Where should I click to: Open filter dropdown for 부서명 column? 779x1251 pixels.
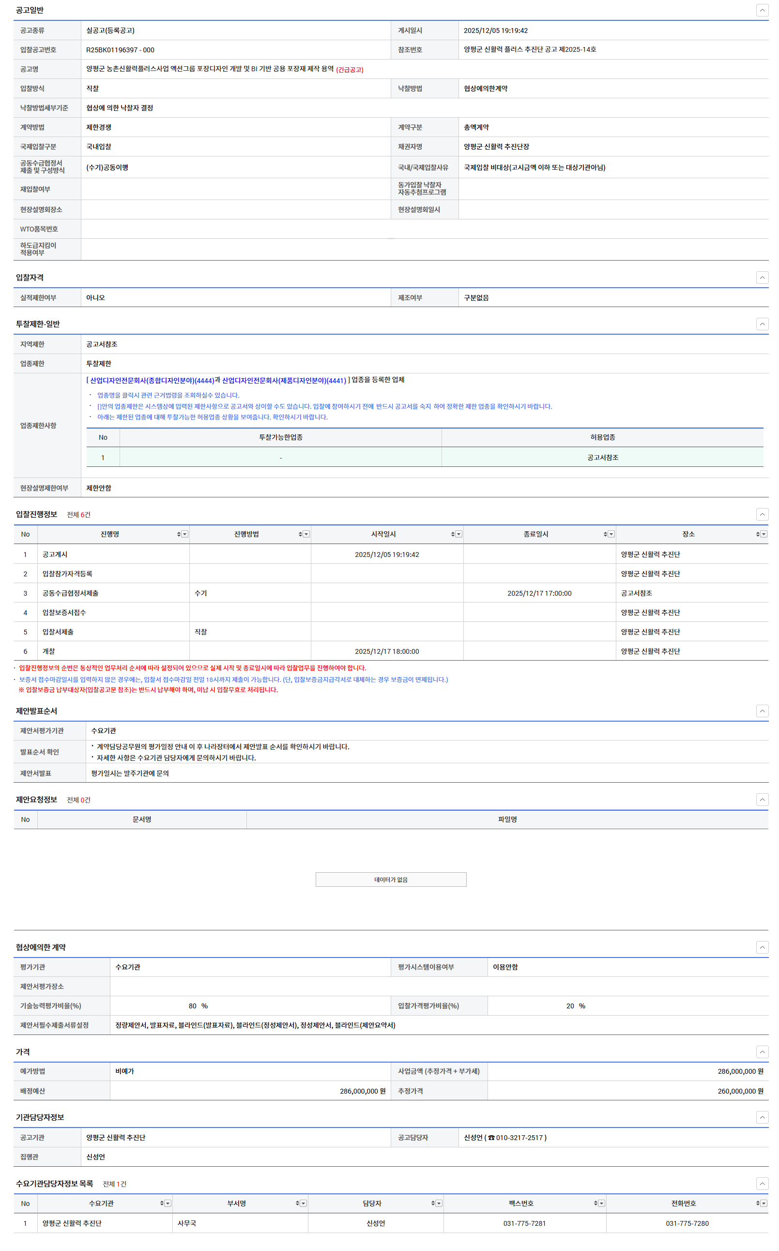(x=304, y=1204)
